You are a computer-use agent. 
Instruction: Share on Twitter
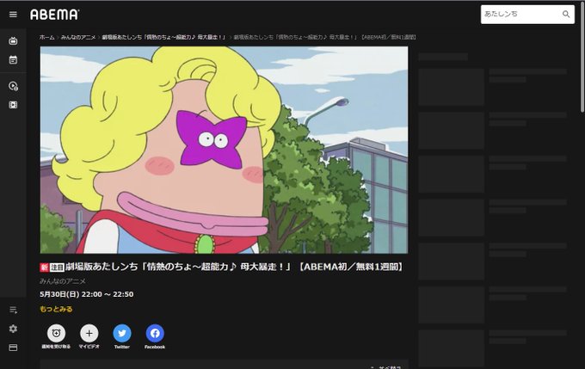(122, 333)
